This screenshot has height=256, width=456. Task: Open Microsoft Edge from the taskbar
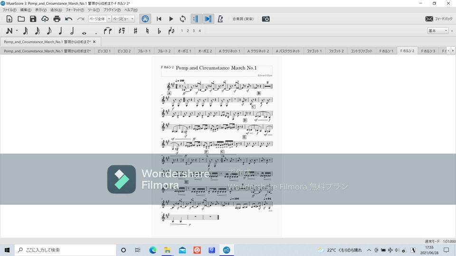click(152, 250)
